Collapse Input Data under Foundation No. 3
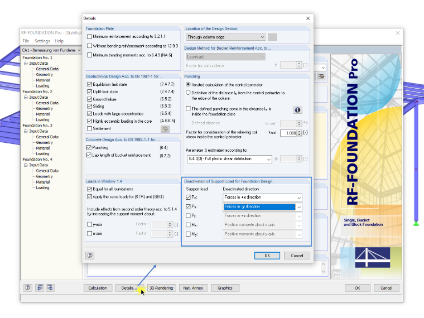The height and width of the screenshot is (318, 424). point(26,131)
